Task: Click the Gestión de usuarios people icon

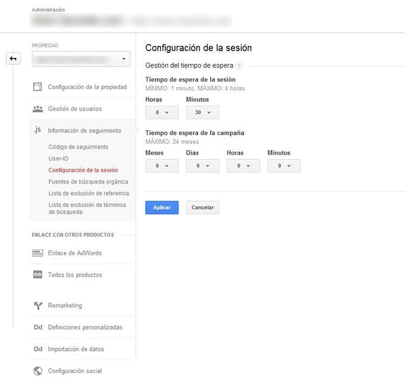Action: (38, 109)
